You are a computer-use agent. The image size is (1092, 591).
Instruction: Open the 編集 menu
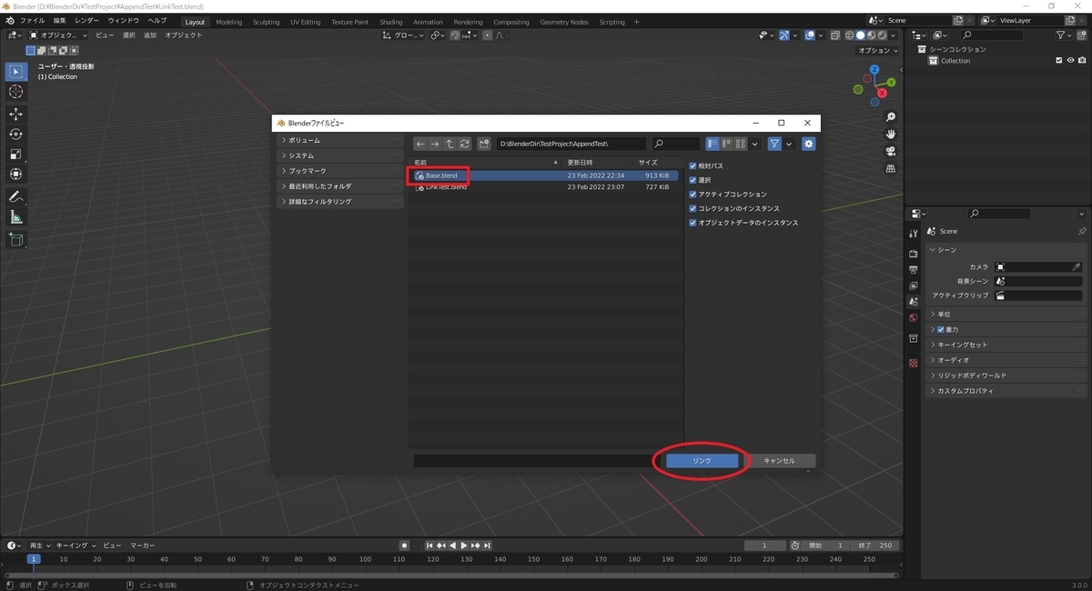click(x=59, y=20)
